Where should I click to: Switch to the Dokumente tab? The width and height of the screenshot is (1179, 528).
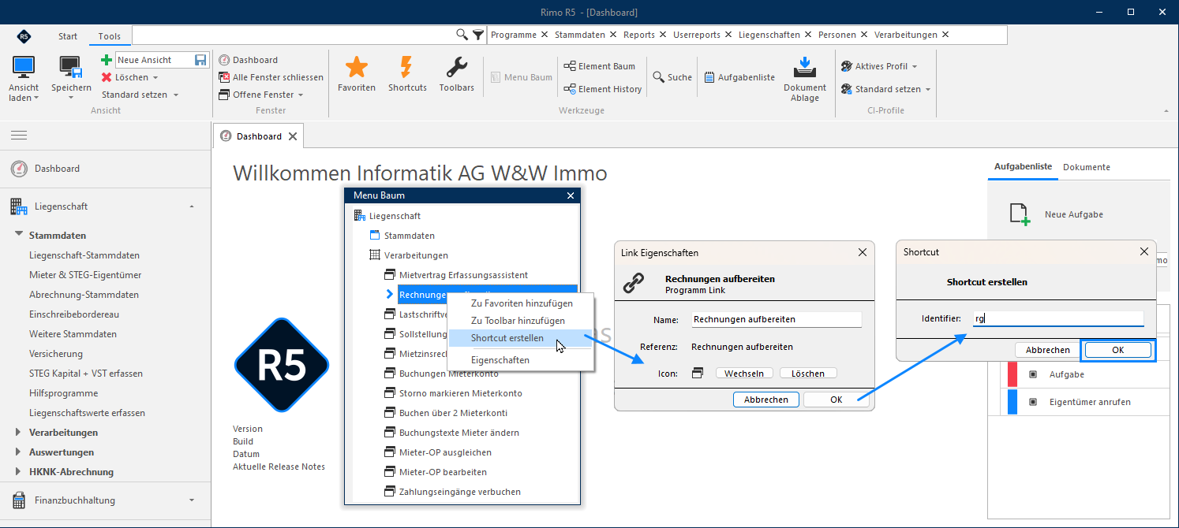pos(1087,167)
